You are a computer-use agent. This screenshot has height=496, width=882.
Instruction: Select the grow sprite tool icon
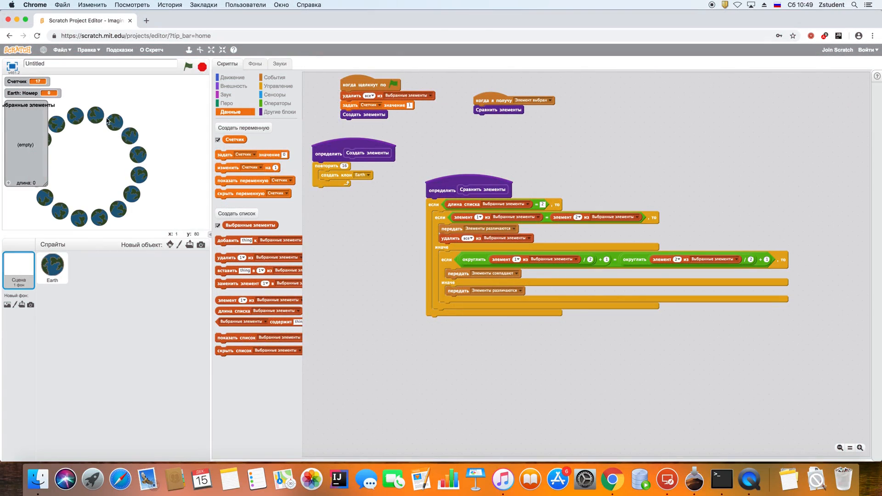click(211, 50)
